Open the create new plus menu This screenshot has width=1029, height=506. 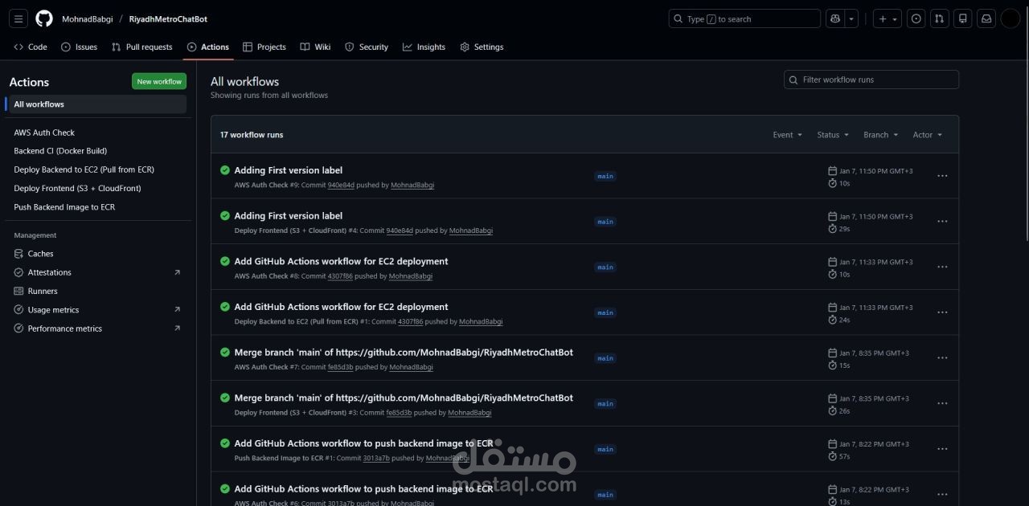(888, 18)
